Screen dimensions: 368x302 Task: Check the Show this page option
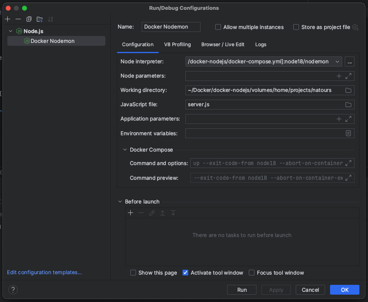coord(133,273)
